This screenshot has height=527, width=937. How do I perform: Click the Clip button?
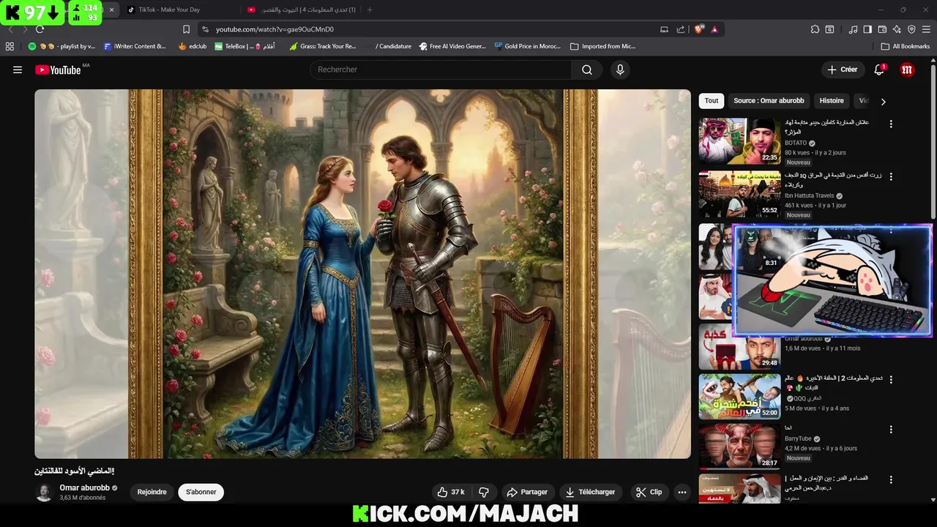(x=649, y=492)
